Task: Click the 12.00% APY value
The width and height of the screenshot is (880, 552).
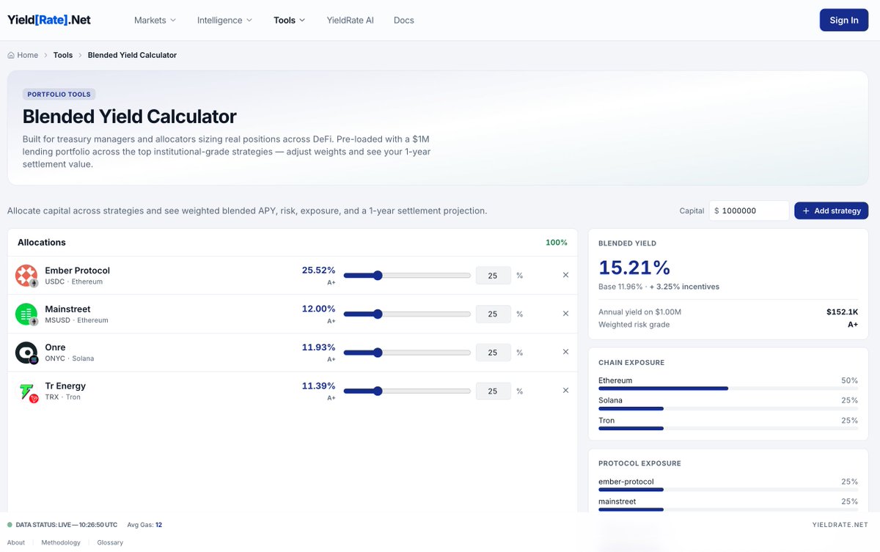Action: pyautogui.click(x=318, y=309)
